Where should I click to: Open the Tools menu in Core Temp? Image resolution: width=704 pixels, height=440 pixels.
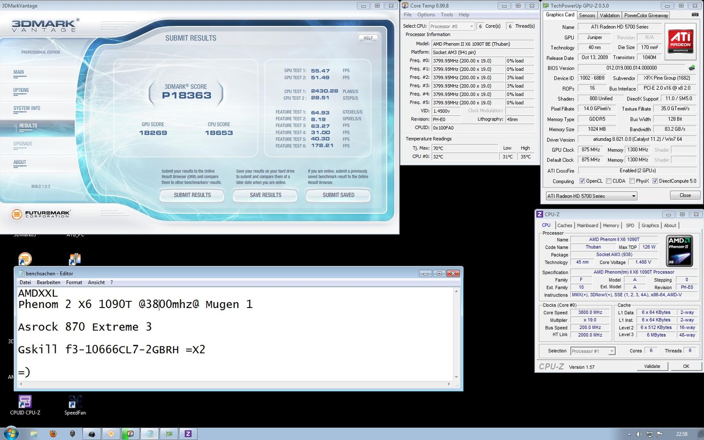[x=447, y=15]
